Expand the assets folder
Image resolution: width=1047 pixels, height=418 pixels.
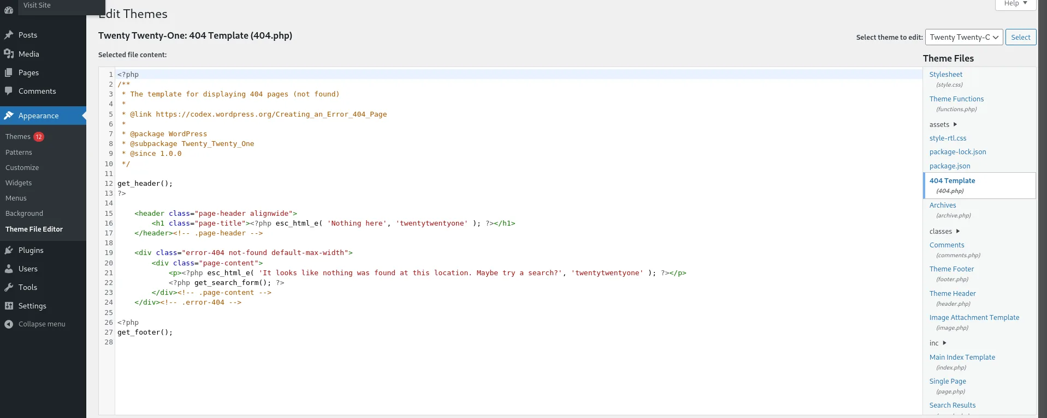pos(943,125)
